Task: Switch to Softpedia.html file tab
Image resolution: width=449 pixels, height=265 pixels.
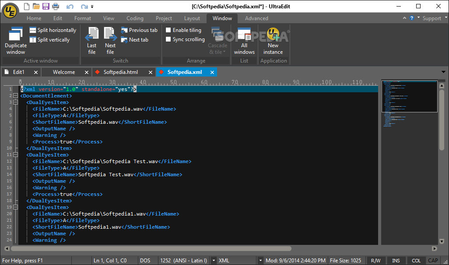Action: pyautogui.click(x=120, y=72)
